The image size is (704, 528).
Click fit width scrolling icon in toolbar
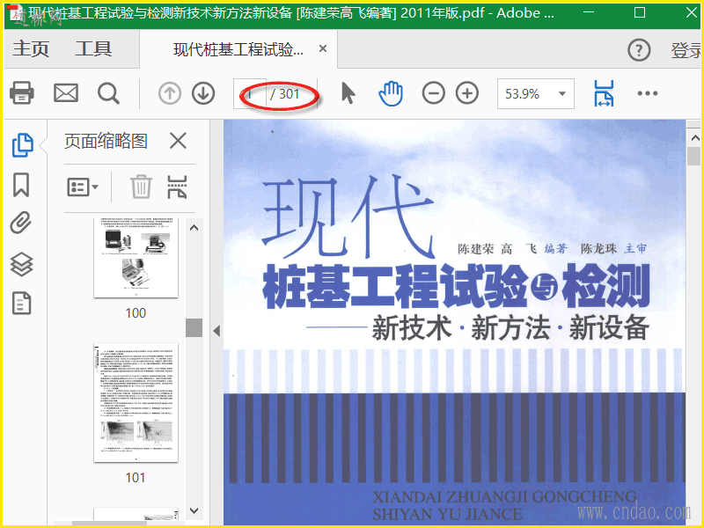[x=604, y=93]
